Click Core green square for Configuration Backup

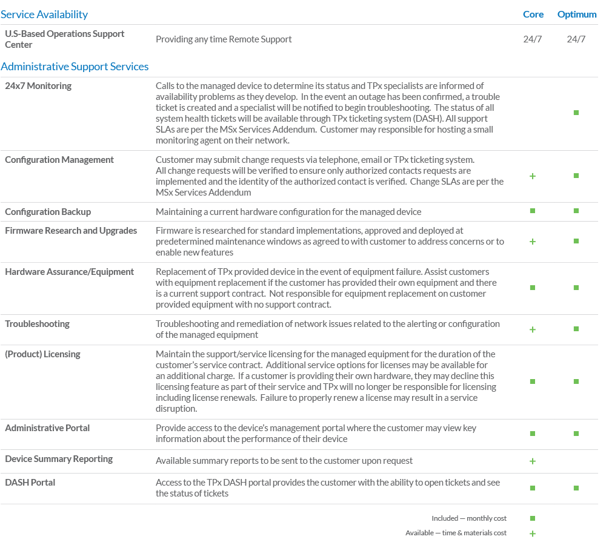pos(533,211)
